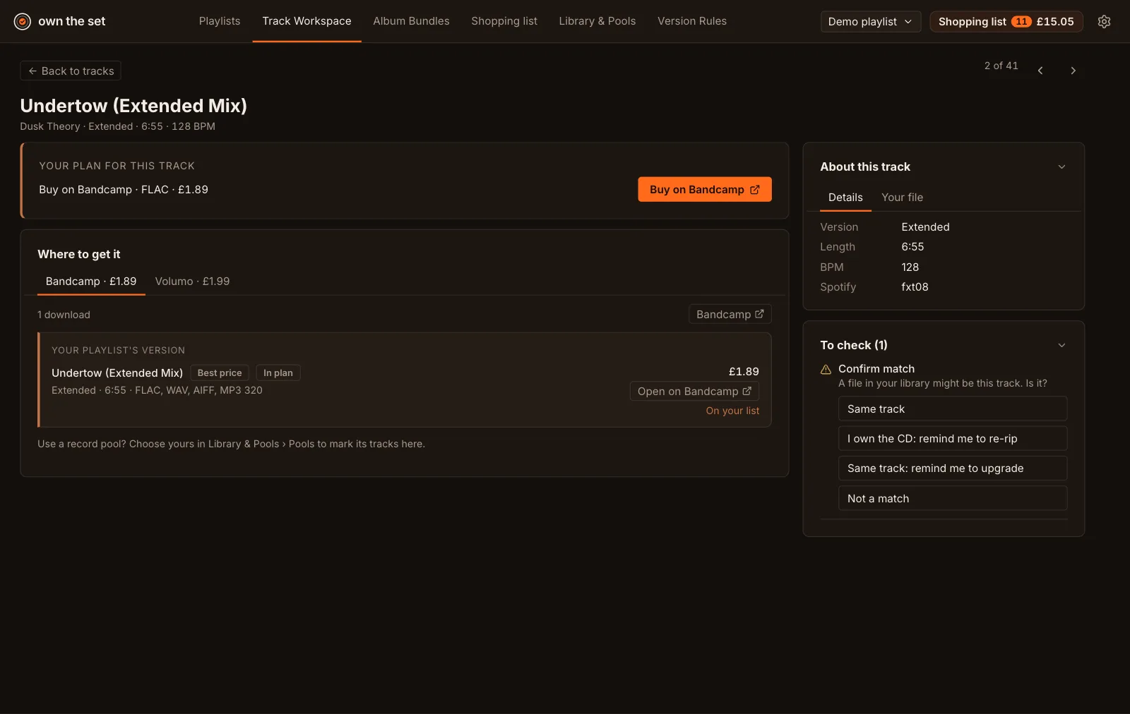Click the In plan tag
This screenshot has height=714, width=1130.
point(278,373)
